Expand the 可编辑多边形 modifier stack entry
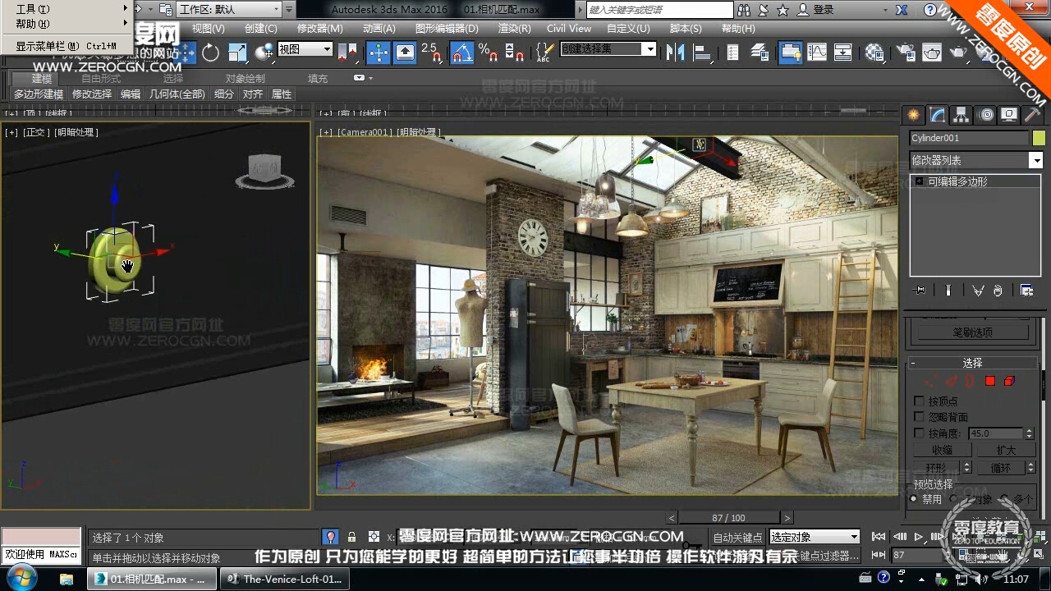Screen dimensions: 1051x591 [x=920, y=181]
